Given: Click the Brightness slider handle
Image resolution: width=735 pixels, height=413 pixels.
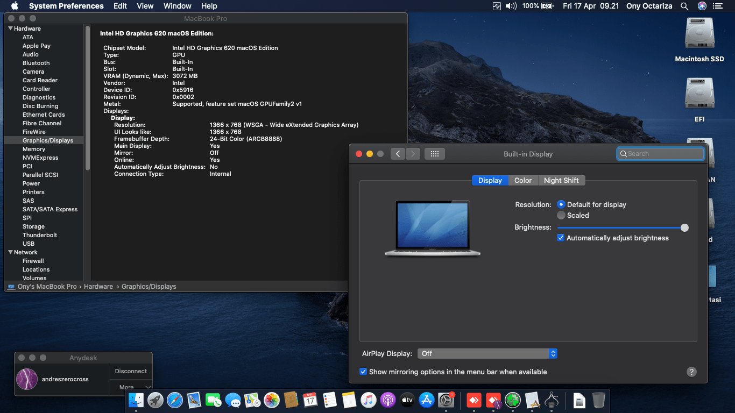Looking at the screenshot, I should pos(684,227).
